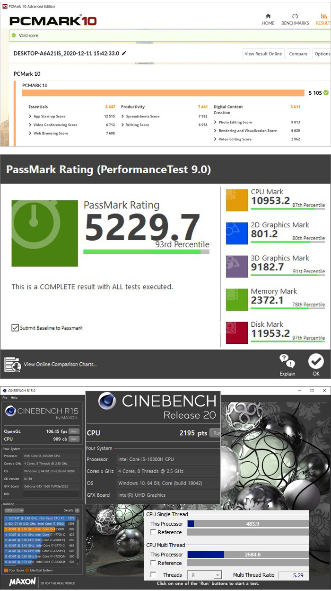331x591 pixels.
Task: Open the PCMark HOME tab icon
Action: pos(268,16)
